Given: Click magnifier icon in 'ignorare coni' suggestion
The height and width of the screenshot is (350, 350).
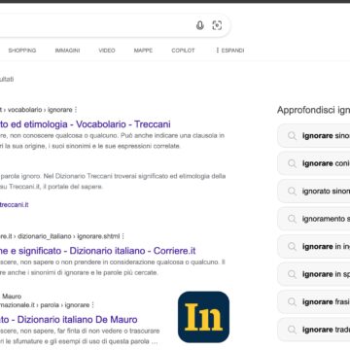Looking at the screenshot, I should (x=292, y=163).
